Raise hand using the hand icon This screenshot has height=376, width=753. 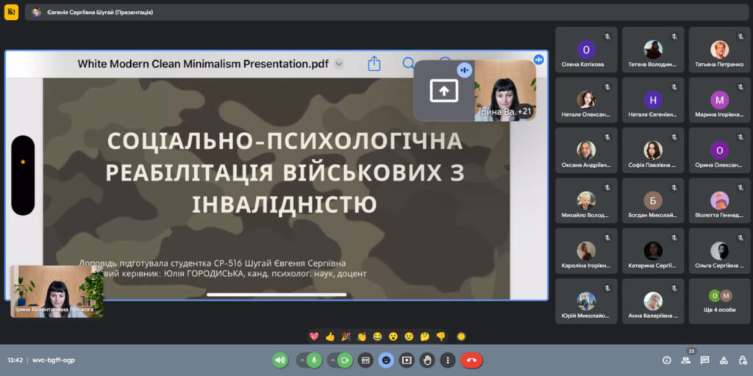tap(427, 360)
